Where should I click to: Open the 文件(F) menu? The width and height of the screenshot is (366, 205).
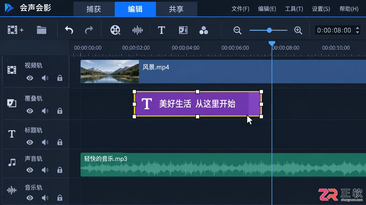[240, 9]
